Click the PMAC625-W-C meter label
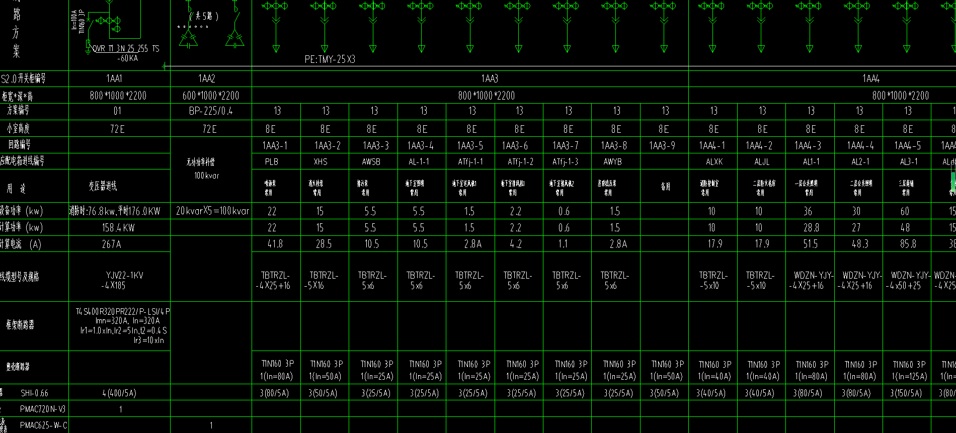956x433 pixels. pos(43,425)
